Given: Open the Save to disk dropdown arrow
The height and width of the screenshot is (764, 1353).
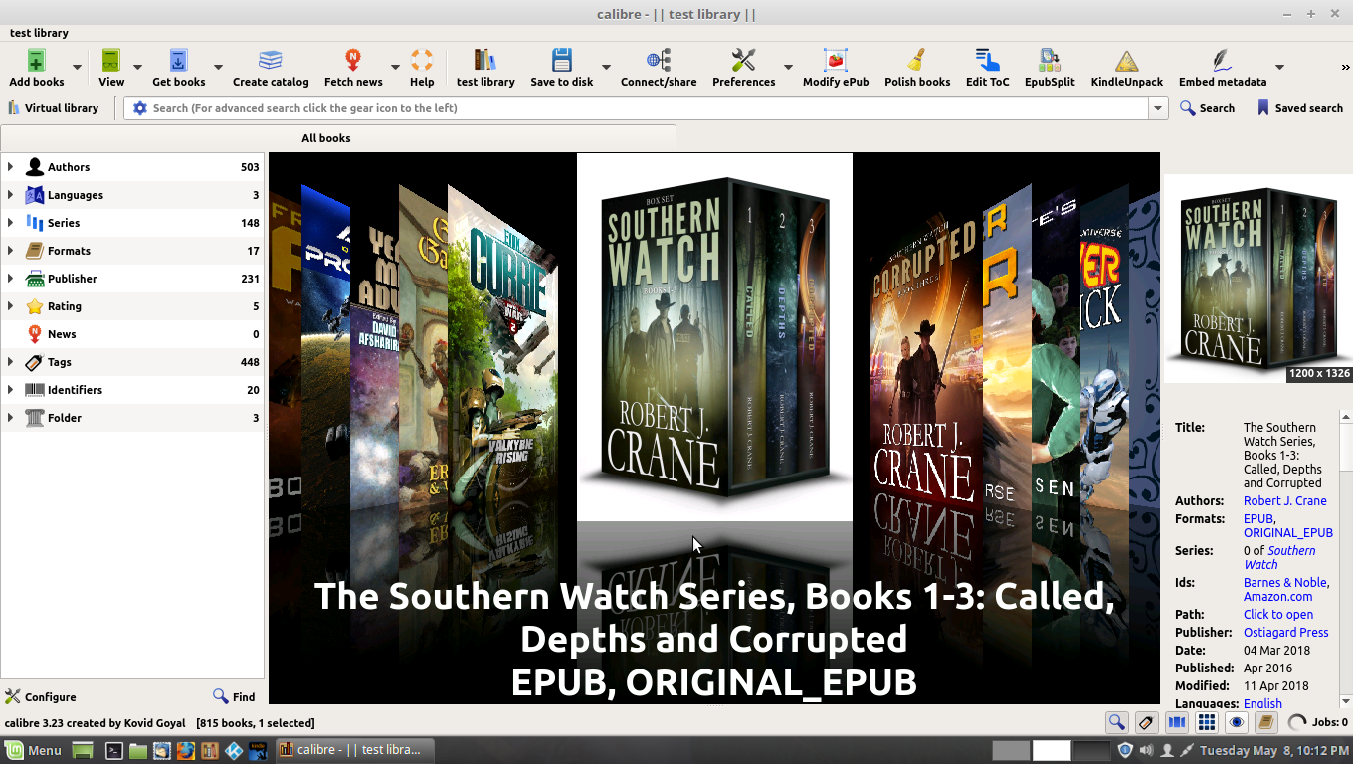Looking at the screenshot, I should pos(606,68).
